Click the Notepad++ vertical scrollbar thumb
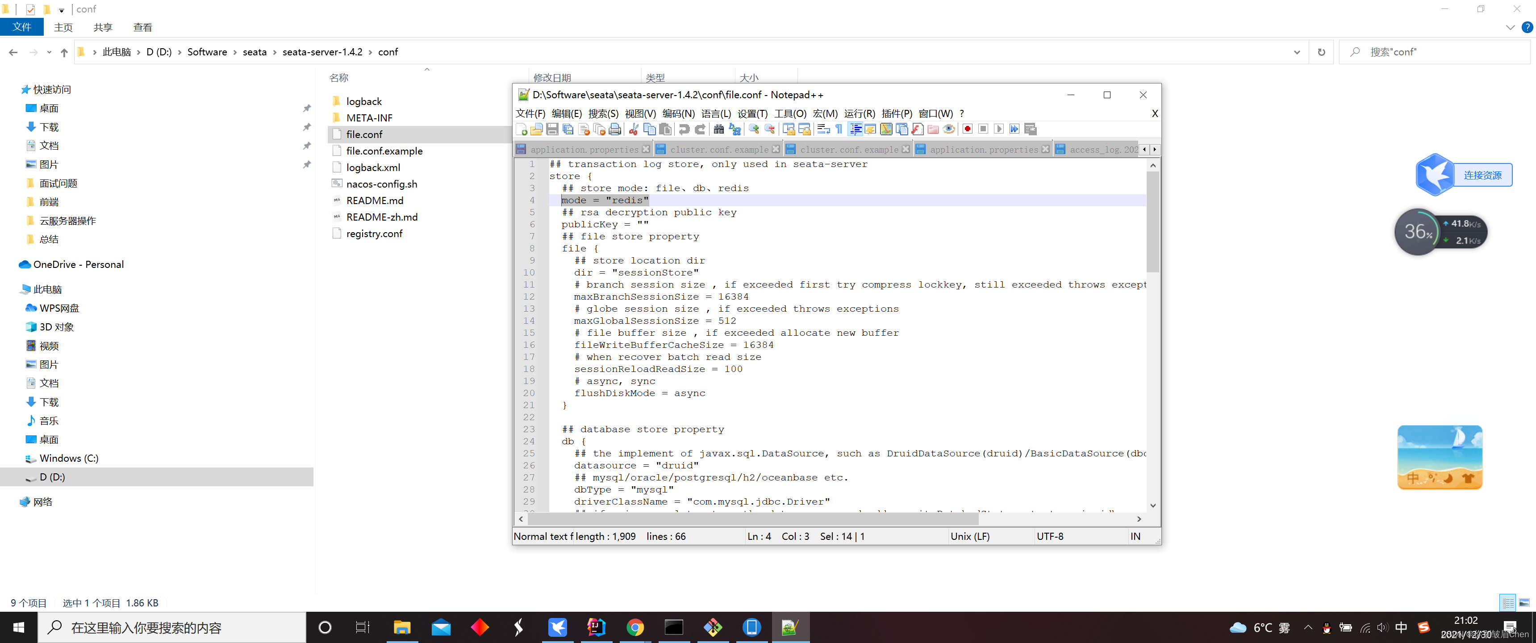This screenshot has height=643, width=1536. pos(1152,221)
